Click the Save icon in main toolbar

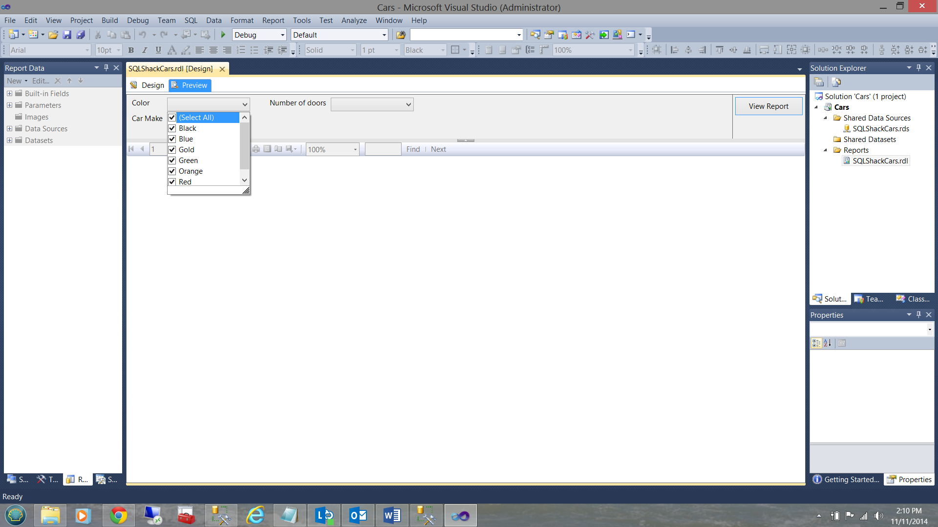(x=67, y=35)
